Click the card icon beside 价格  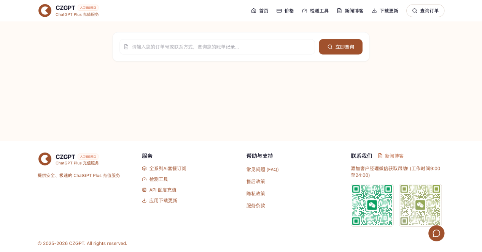click(279, 11)
